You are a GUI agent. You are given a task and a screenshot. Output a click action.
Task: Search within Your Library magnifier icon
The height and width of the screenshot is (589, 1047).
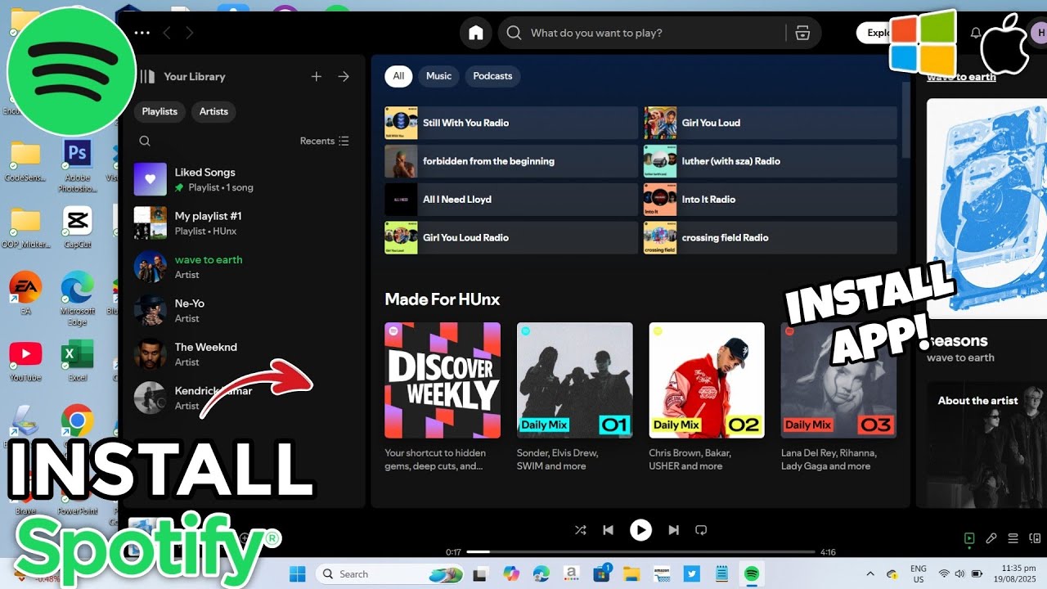tap(145, 141)
